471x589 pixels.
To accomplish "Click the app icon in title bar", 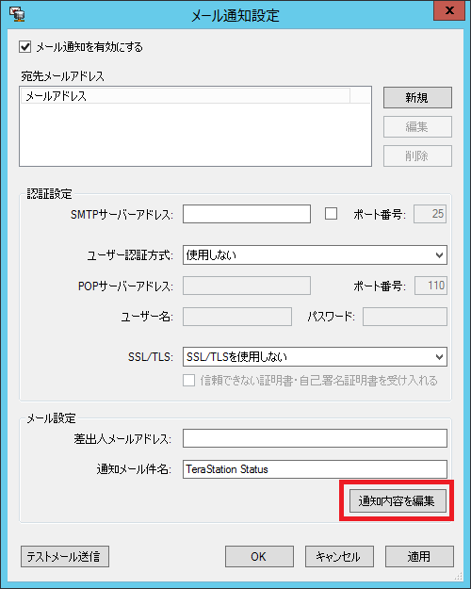I will click(17, 14).
